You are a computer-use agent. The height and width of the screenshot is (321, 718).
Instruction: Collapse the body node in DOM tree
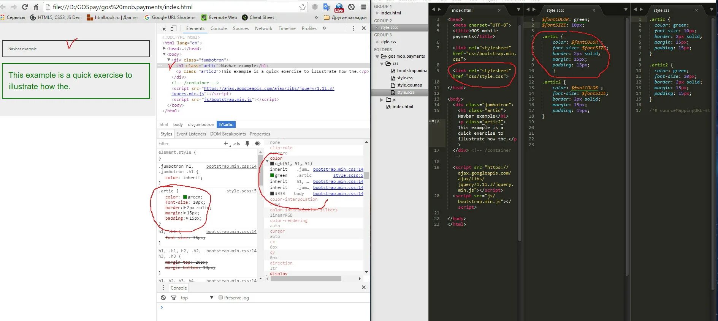point(164,54)
